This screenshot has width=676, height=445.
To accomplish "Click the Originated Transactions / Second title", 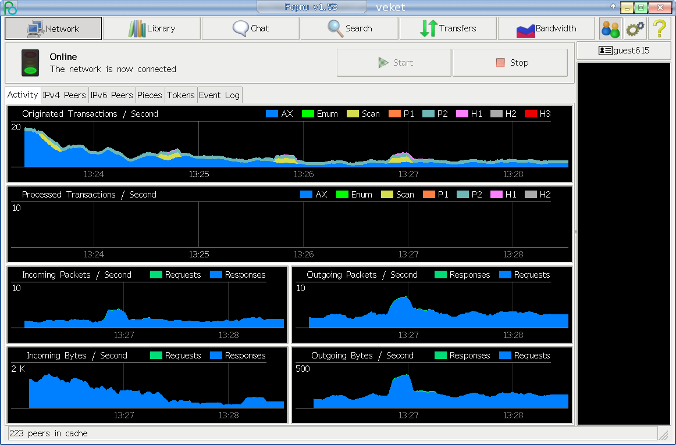I will tap(90, 114).
